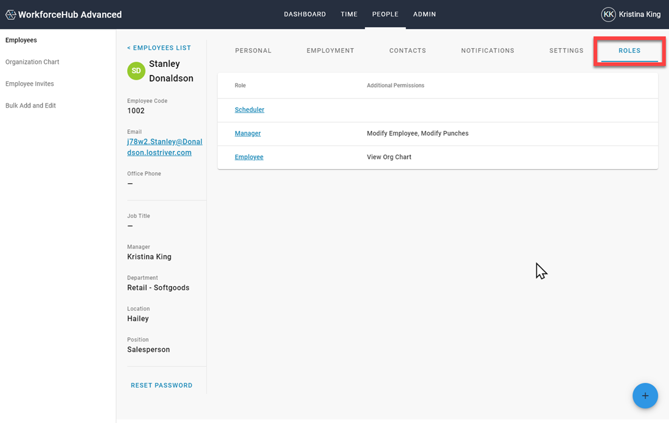Open the Scheduler role link
This screenshot has width=669, height=423.
[x=249, y=110]
